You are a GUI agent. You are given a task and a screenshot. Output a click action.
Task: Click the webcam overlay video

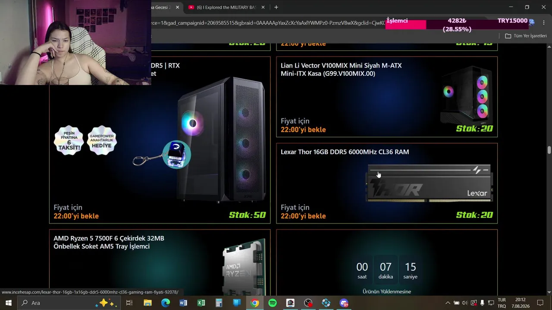click(x=75, y=42)
